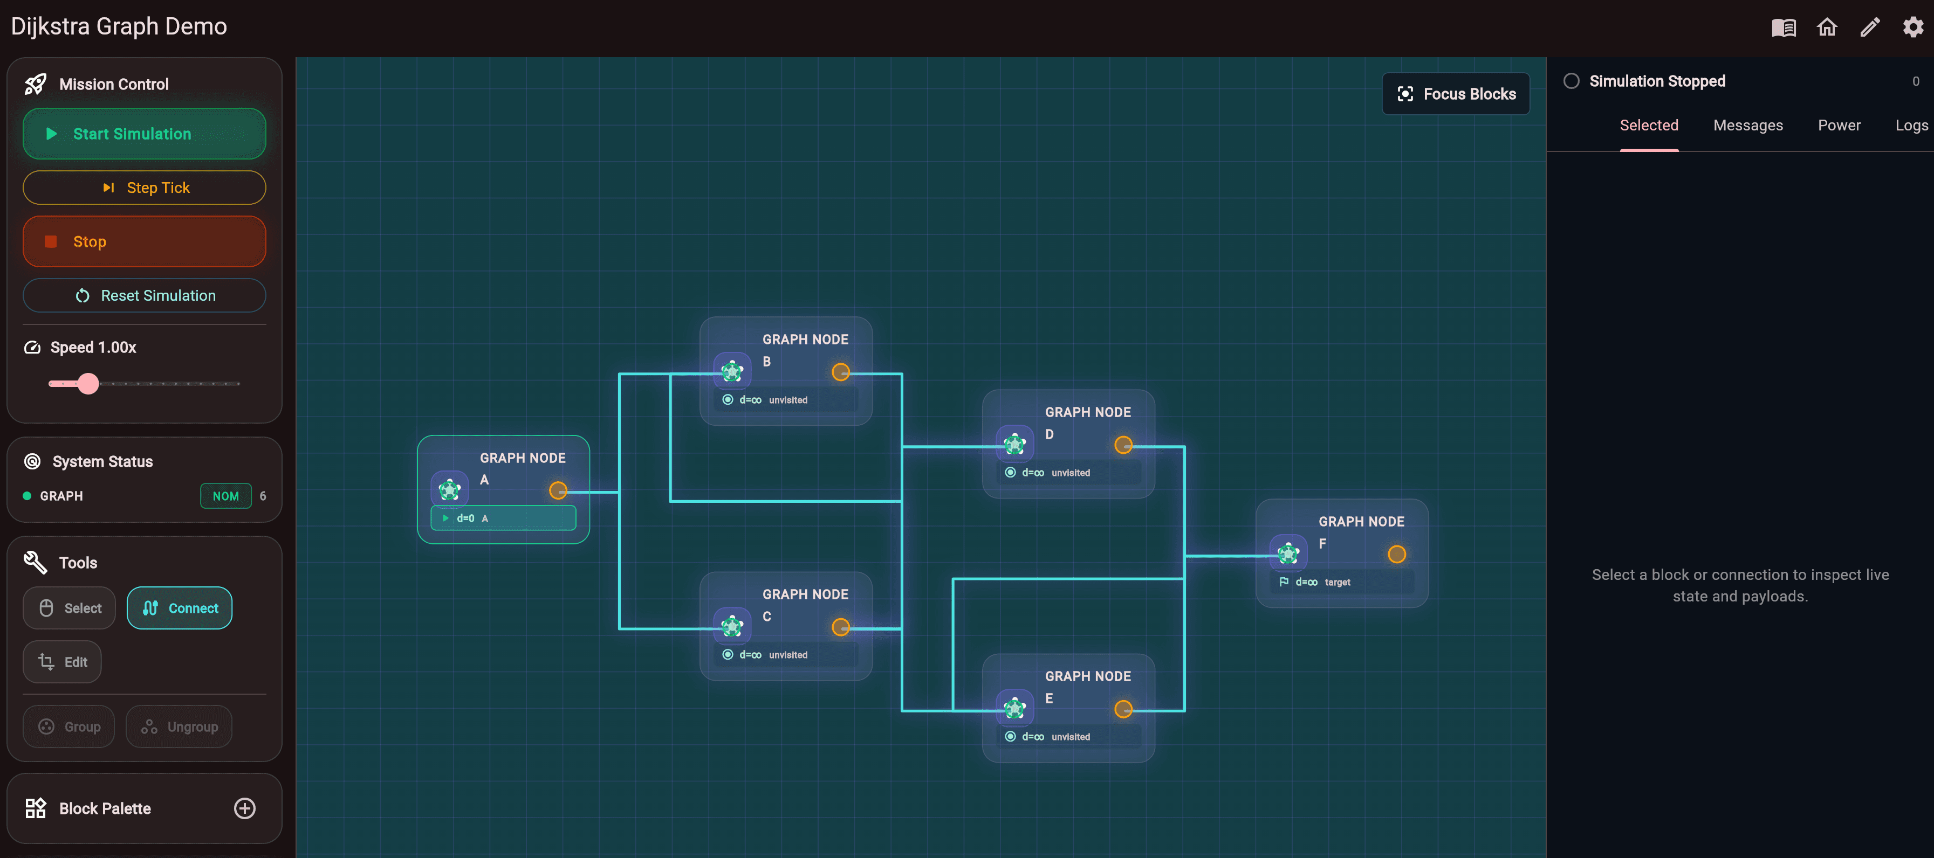Adjust the speed slider handle

[x=88, y=383]
